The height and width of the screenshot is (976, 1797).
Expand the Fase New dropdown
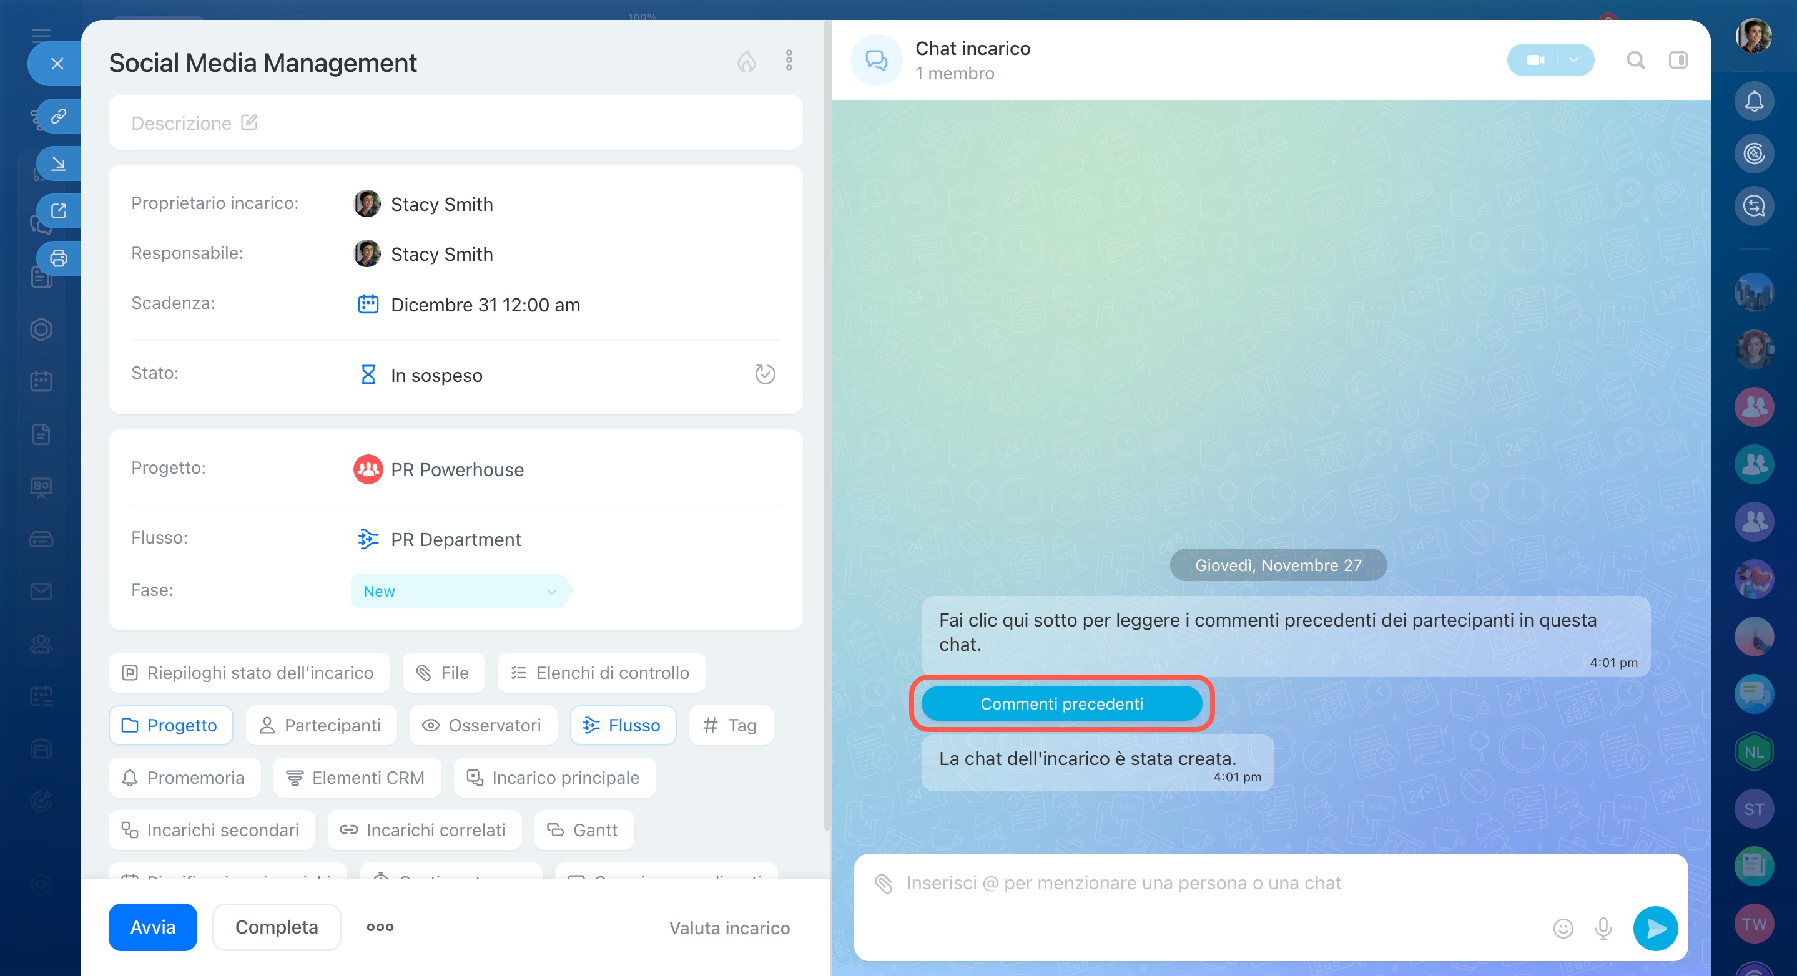click(460, 591)
